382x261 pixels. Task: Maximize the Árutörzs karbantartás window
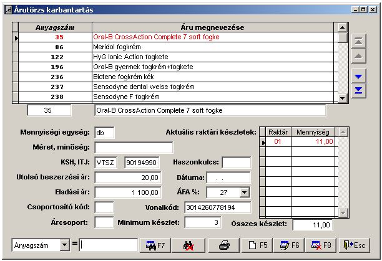(363, 10)
